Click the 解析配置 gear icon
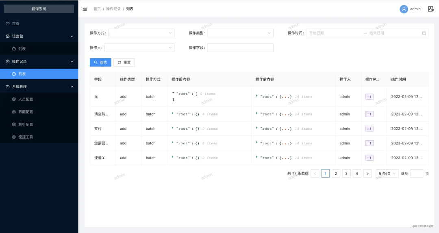The height and width of the screenshot is (233, 439). 14,124
